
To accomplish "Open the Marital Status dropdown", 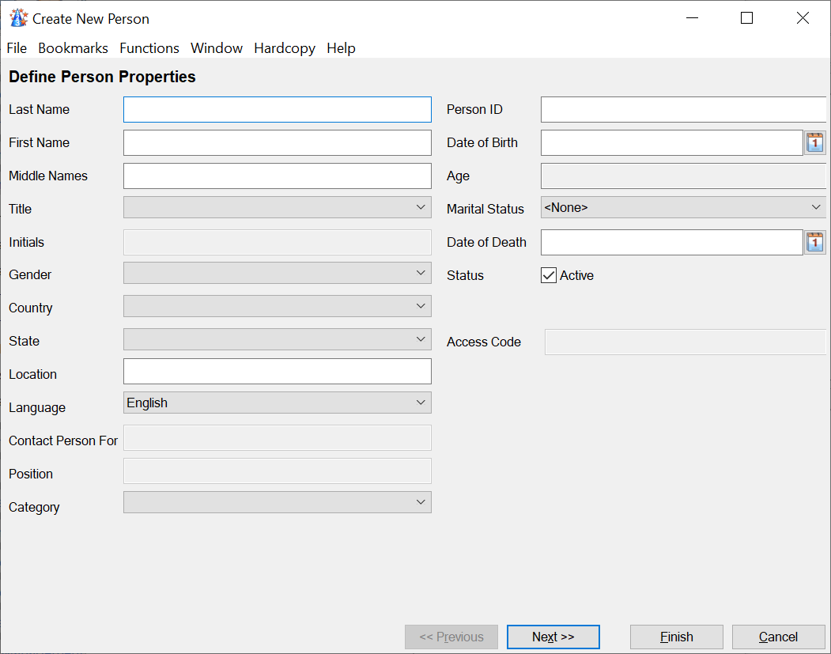I will point(682,208).
